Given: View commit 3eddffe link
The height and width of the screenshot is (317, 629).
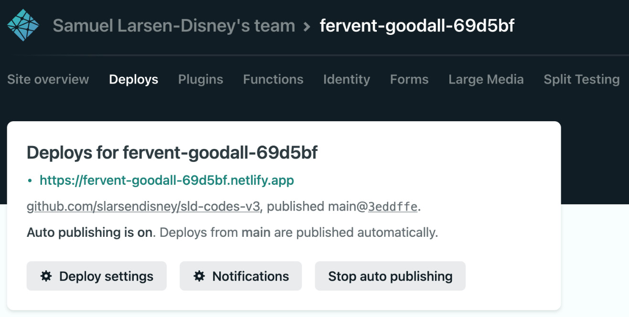Looking at the screenshot, I should (392, 206).
